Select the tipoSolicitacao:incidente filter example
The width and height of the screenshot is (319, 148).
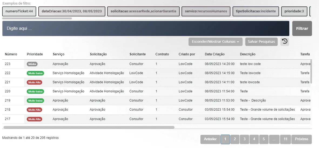tap(256, 11)
